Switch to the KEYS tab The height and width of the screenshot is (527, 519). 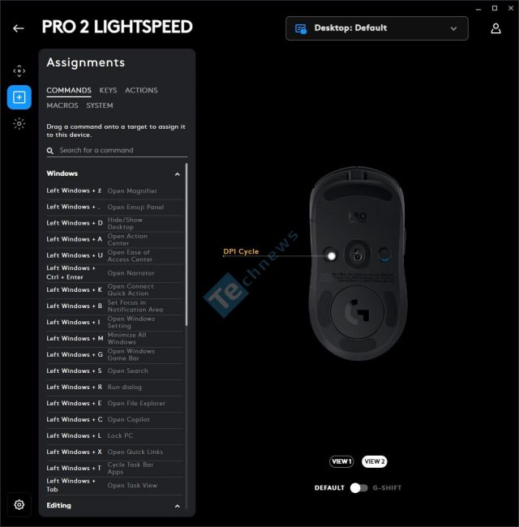[x=108, y=91]
